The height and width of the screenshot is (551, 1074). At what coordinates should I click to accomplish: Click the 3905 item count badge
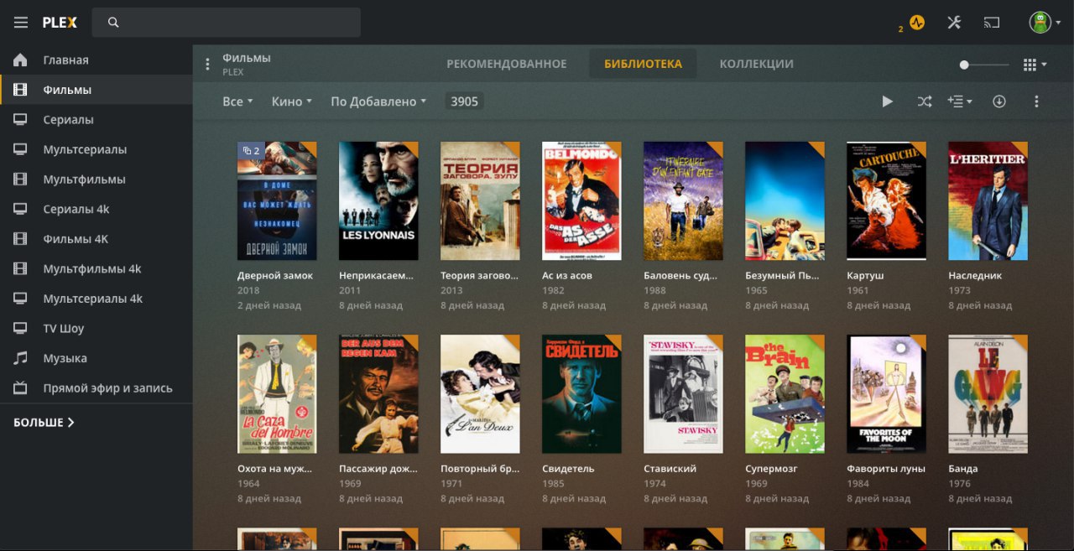coord(464,101)
